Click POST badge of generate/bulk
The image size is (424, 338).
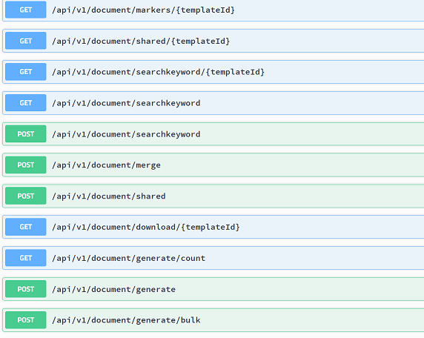pyautogui.click(x=26, y=320)
